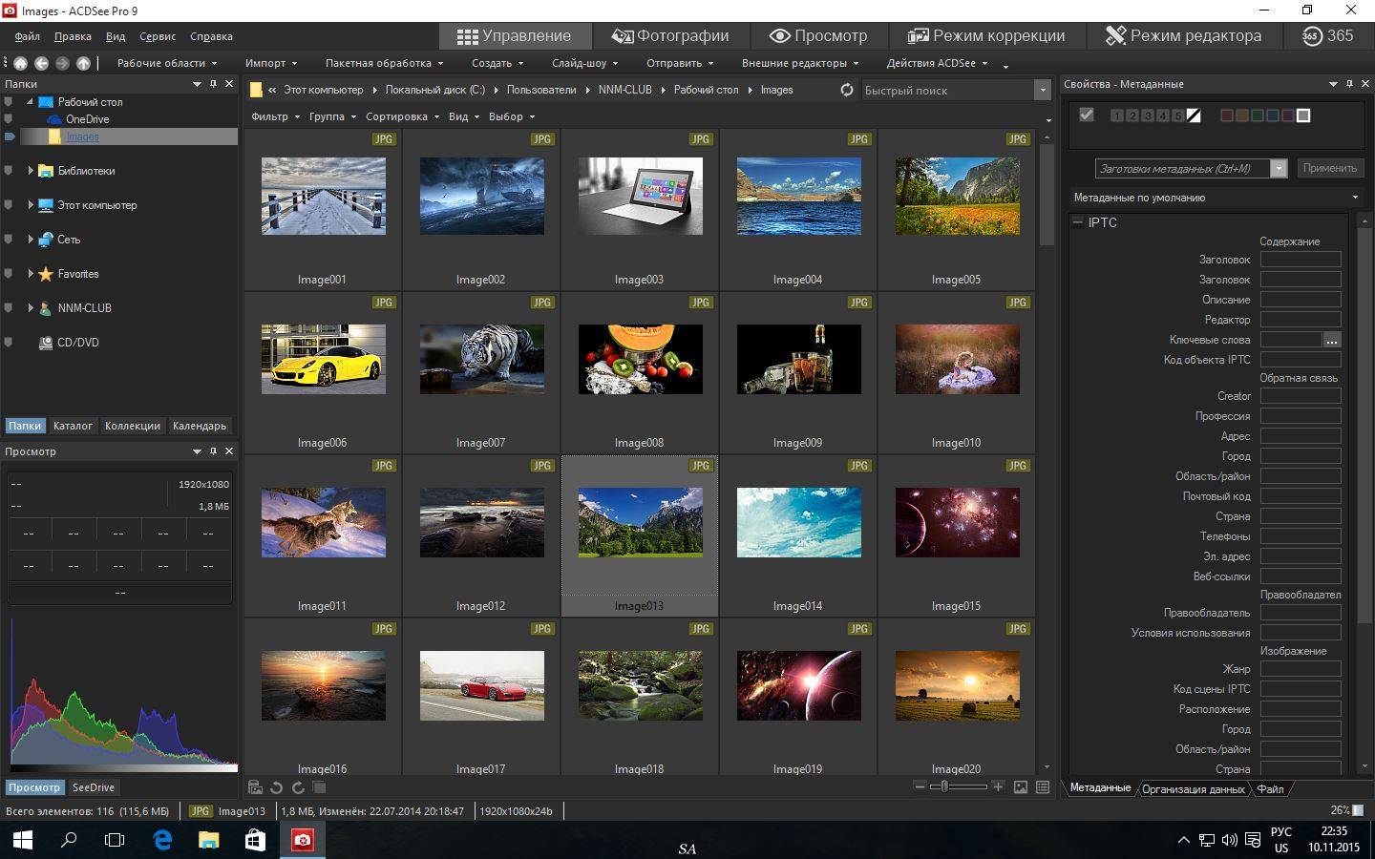The height and width of the screenshot is (859, 1375).
Task: Toggle Easy-Select marker for Библиотеки
Action: pyautogui.click(x=9, y=171)
